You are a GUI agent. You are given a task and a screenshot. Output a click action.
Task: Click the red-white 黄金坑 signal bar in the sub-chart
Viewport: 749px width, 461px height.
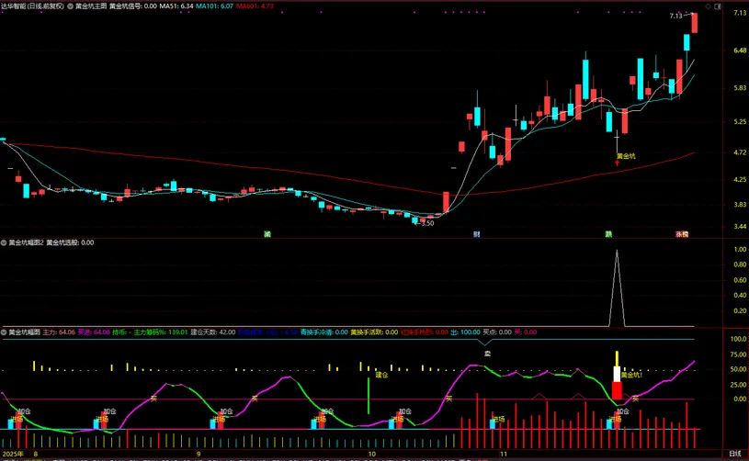(617, 376)
